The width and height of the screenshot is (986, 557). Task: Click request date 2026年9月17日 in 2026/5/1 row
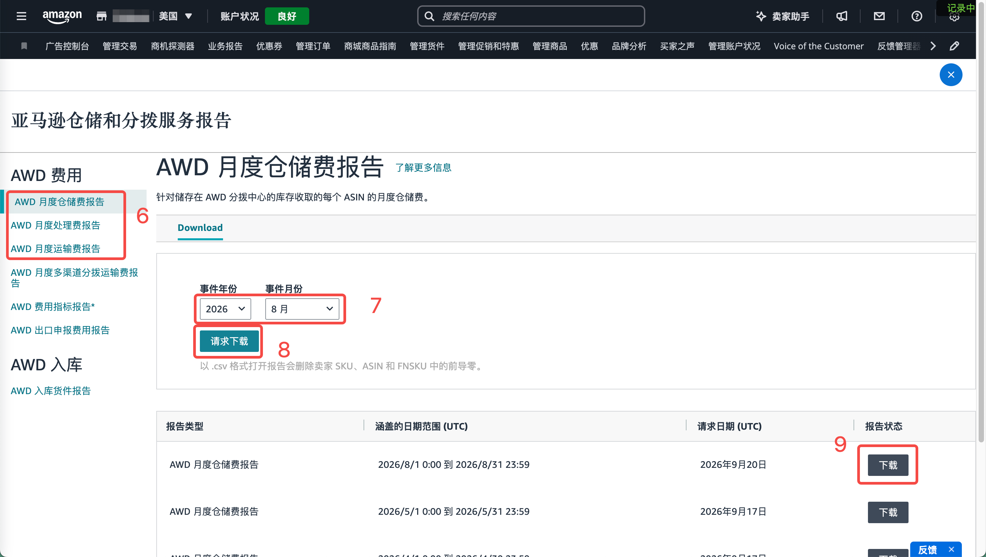pos(733,511)
